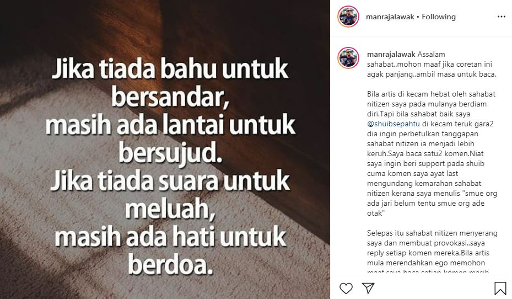Open the @shuibsepahtu mention link
512x299 pixels.
point(393,124)
